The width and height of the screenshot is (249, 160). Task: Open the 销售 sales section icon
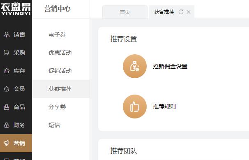[x=7, y=35]
